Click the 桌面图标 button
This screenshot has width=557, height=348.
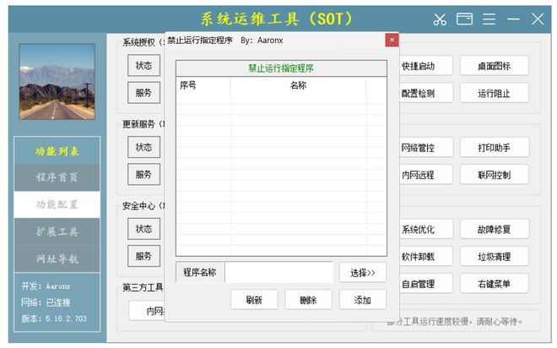[x=494, y=66]
